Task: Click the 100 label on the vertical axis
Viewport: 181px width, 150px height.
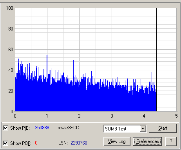Action: (x=9, y=8)
